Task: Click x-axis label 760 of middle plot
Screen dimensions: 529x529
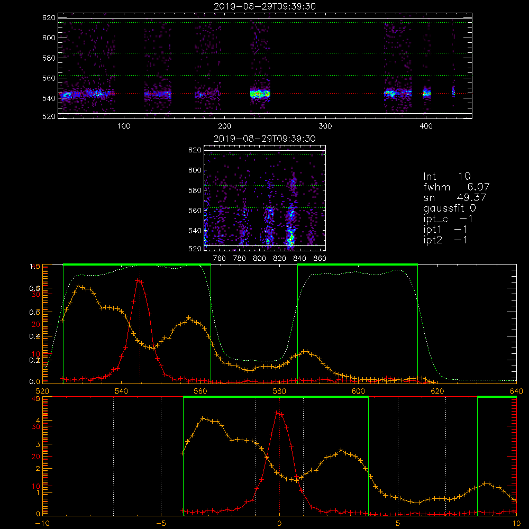Action: coord(220,259)
